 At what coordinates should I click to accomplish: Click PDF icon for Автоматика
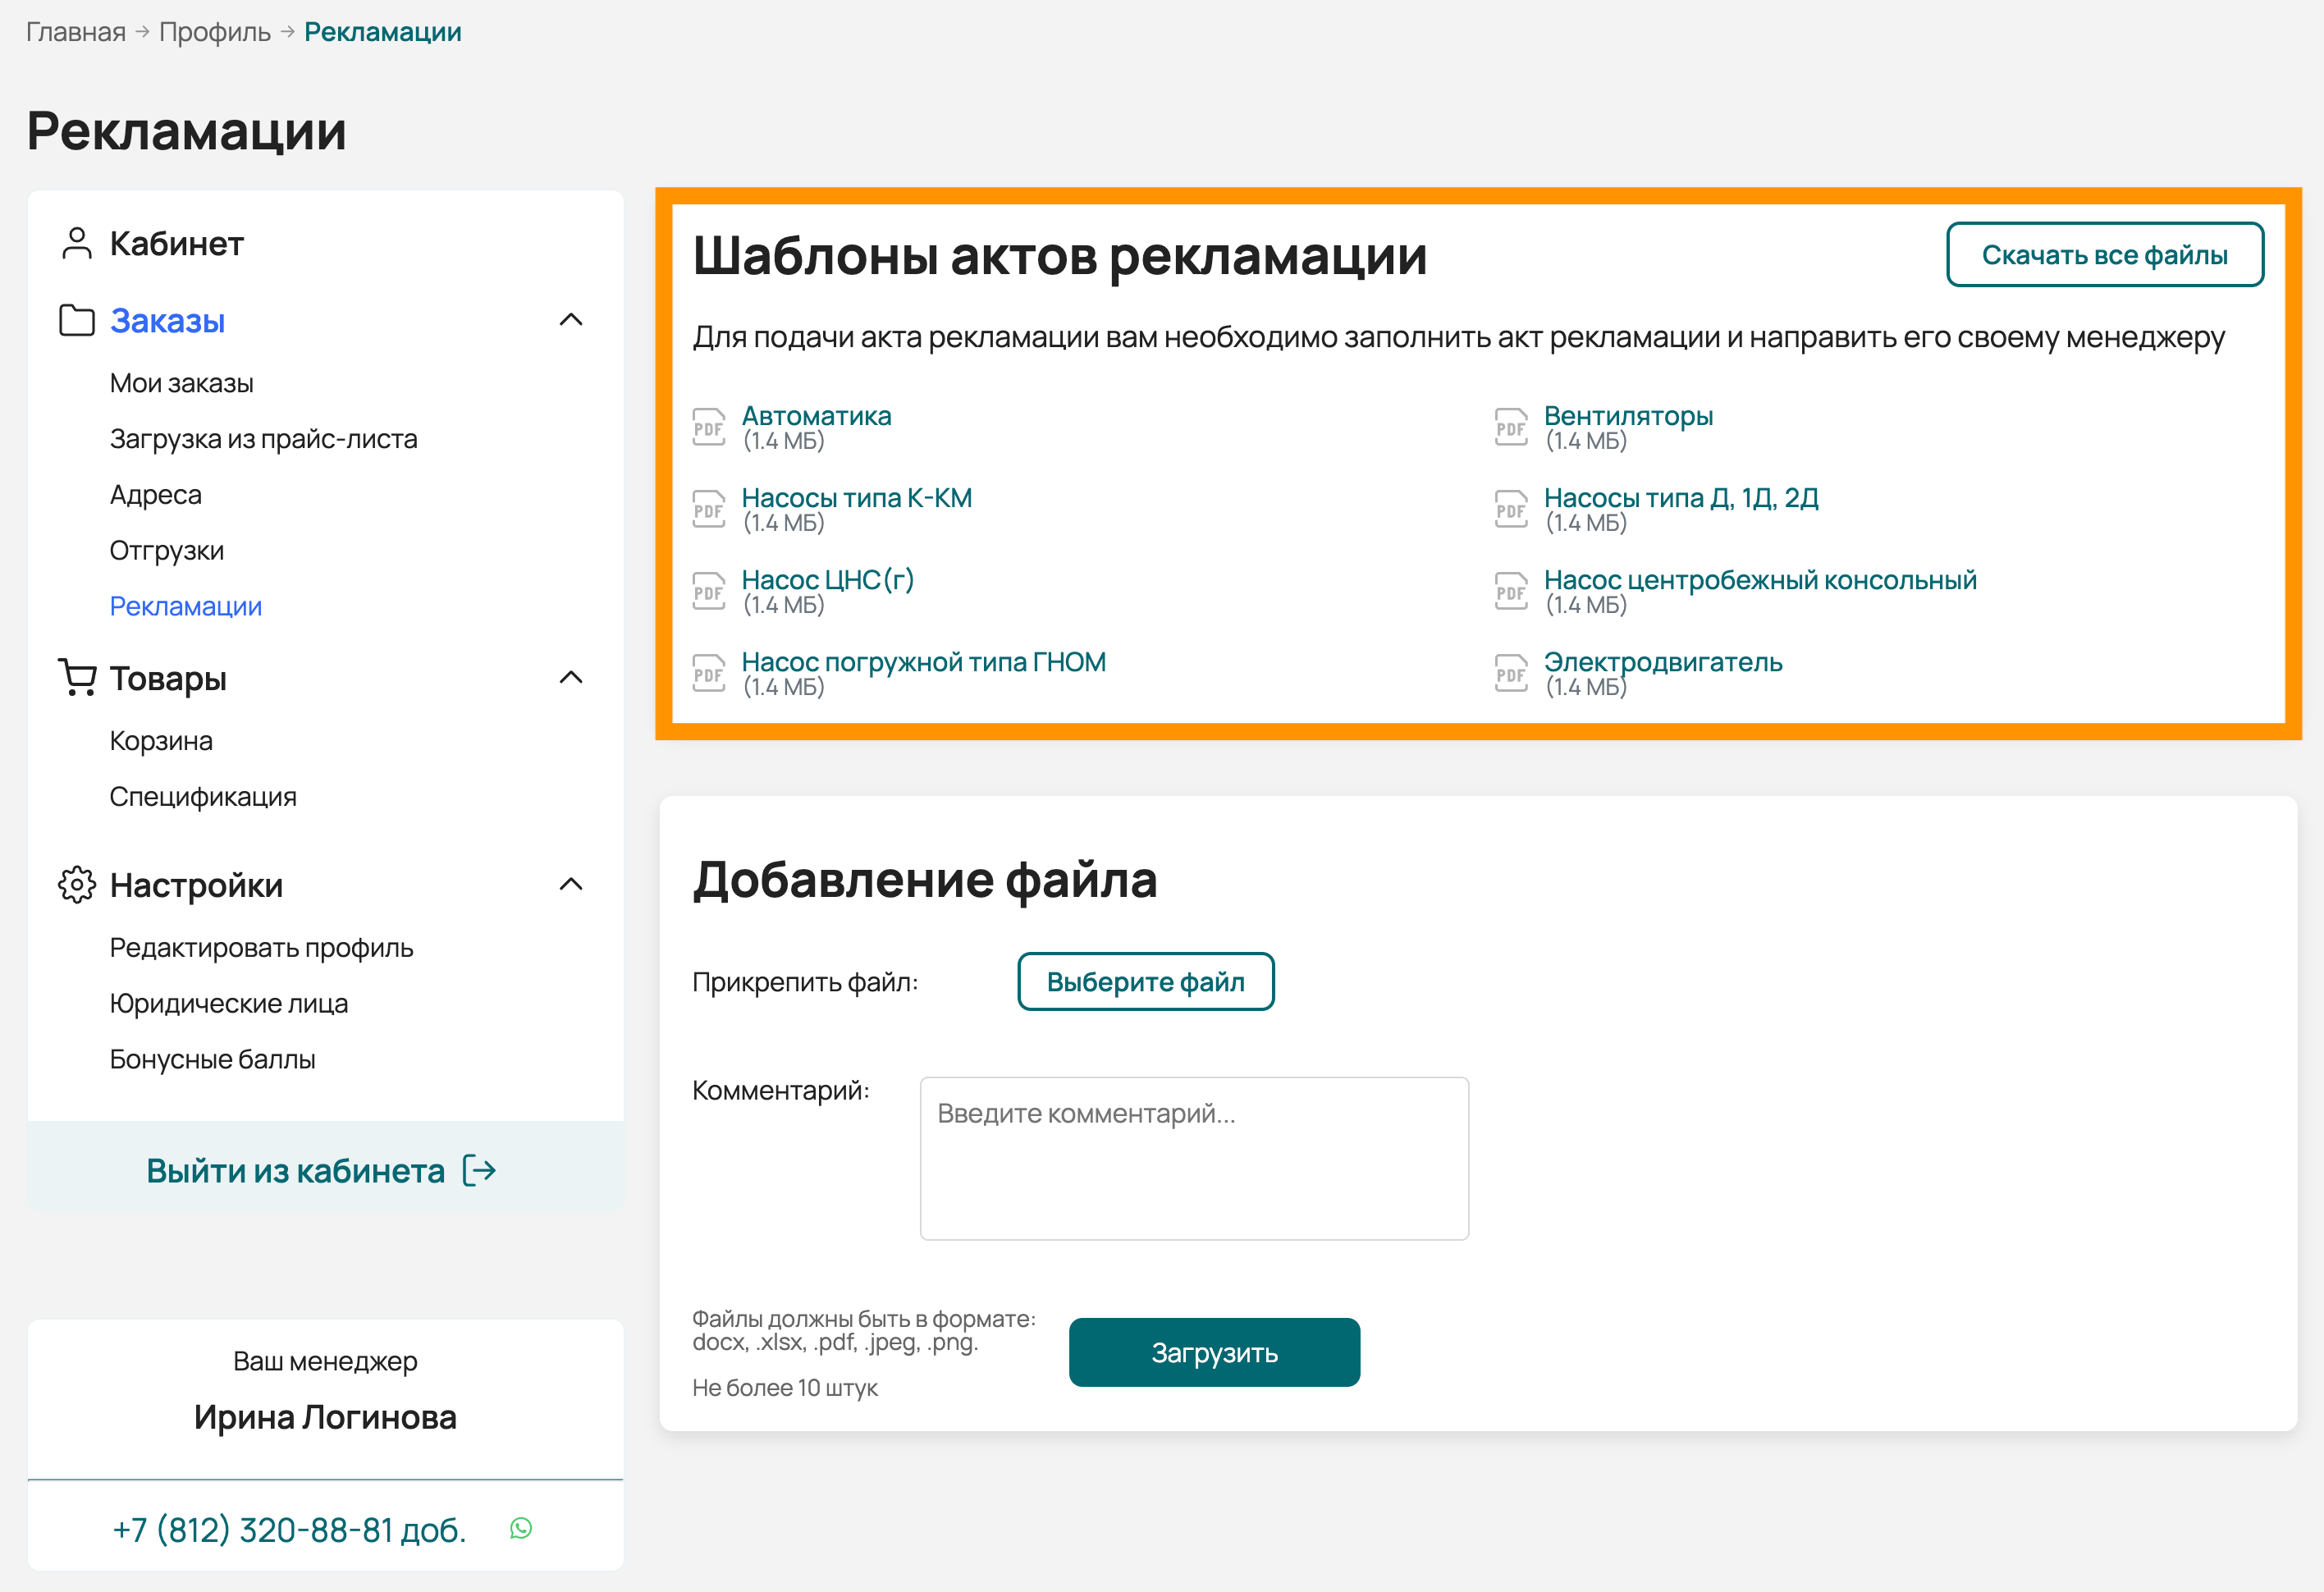click(x=709, y=427)
